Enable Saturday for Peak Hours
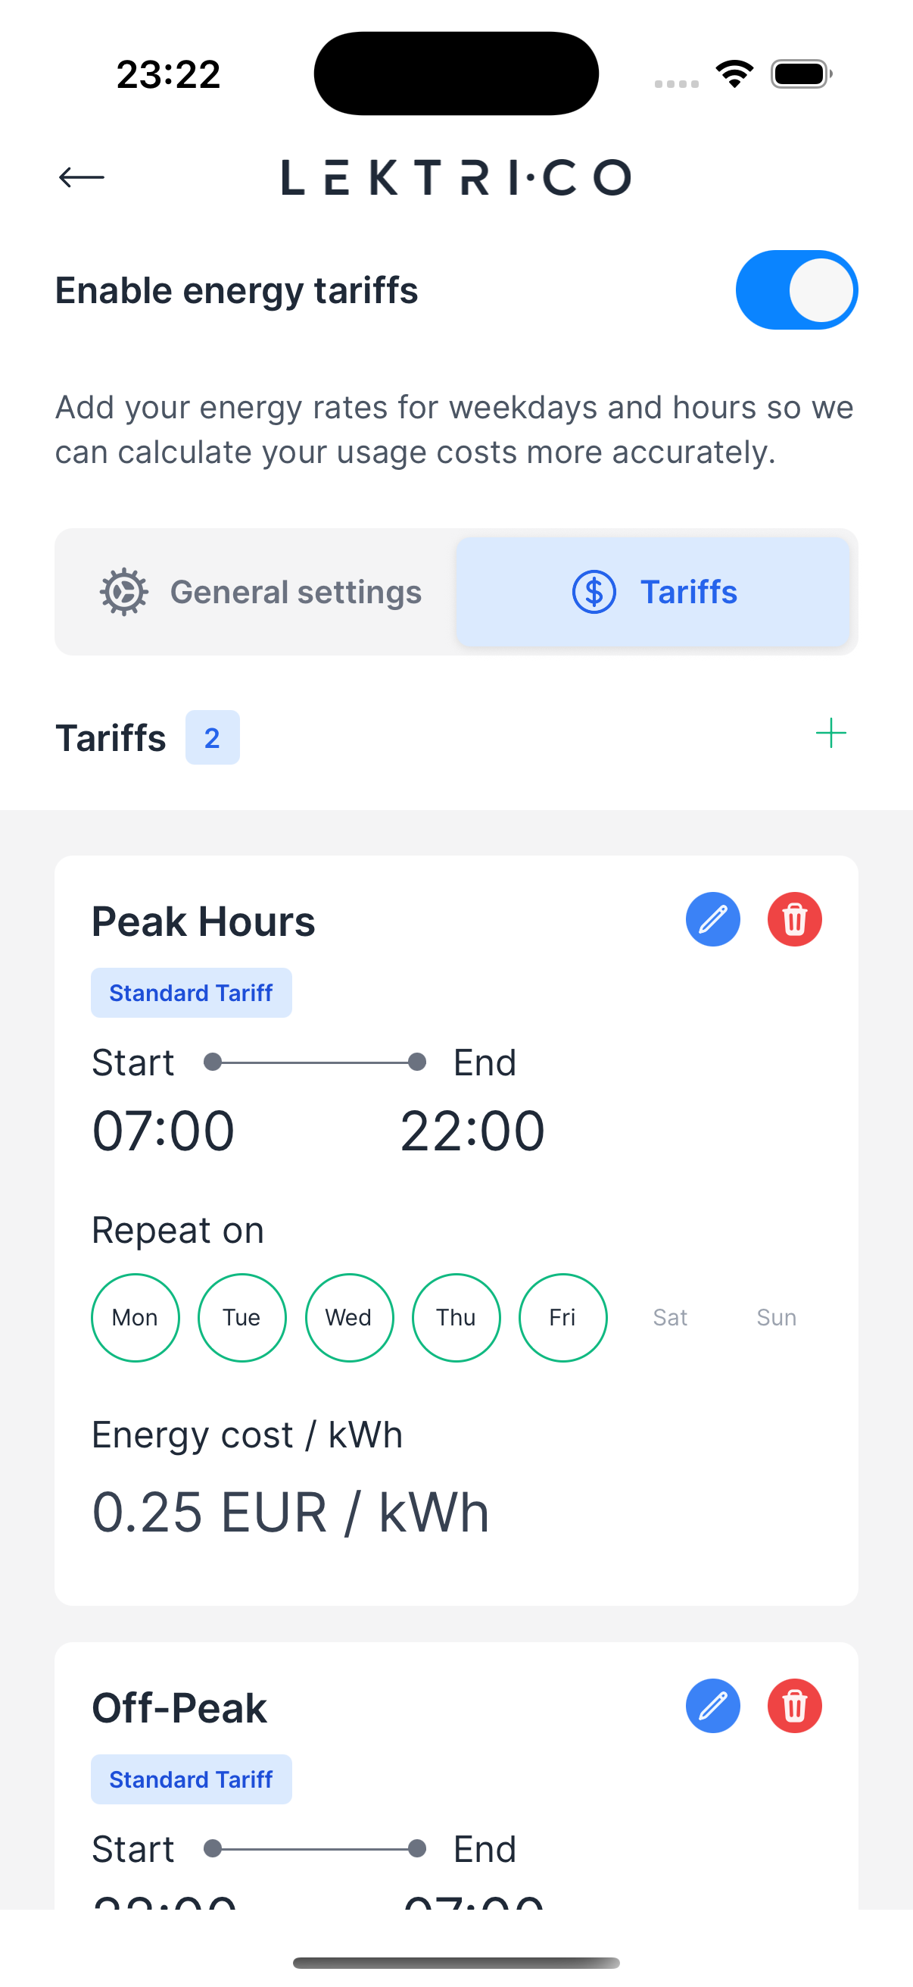913x1987 pixels. [x=669, y=1317]
